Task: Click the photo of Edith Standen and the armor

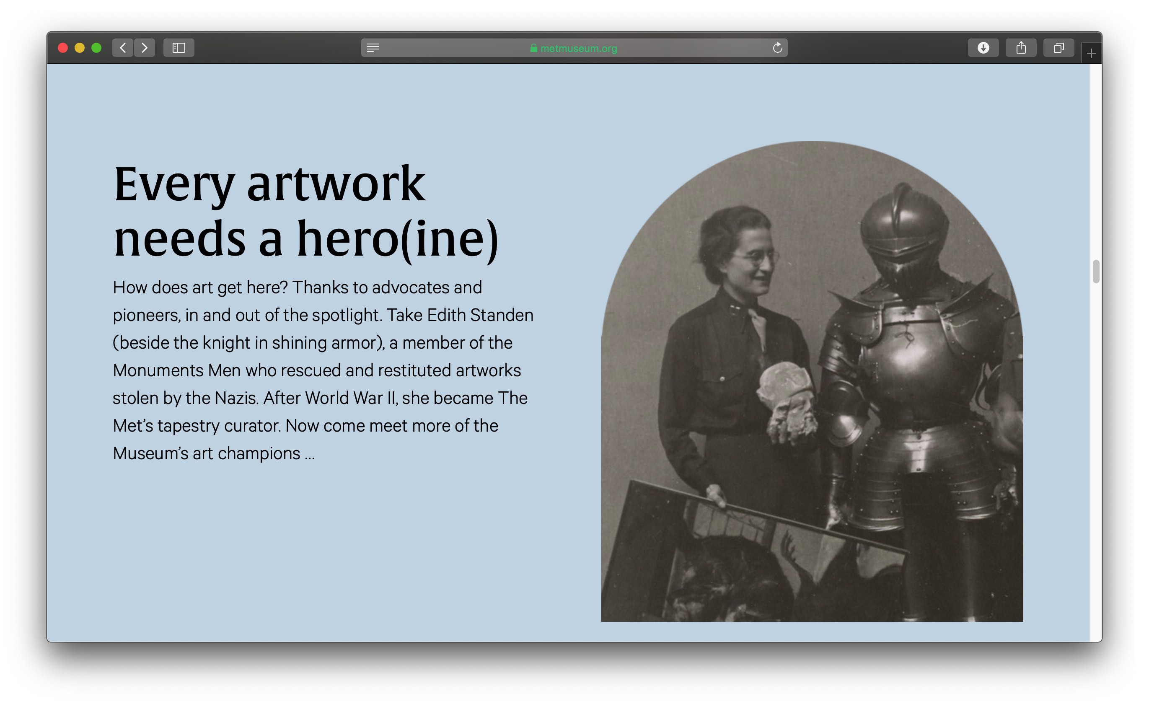Action: (x=812, y=381)
